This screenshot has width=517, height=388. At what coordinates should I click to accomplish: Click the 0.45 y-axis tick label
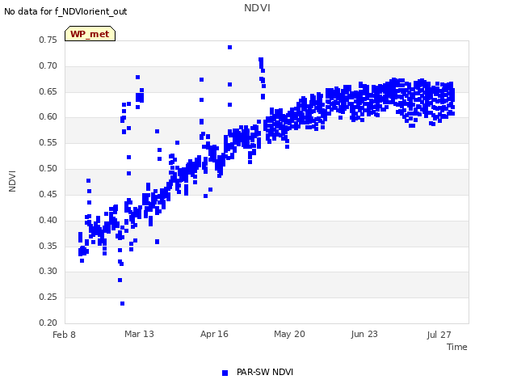click(48, 194)
